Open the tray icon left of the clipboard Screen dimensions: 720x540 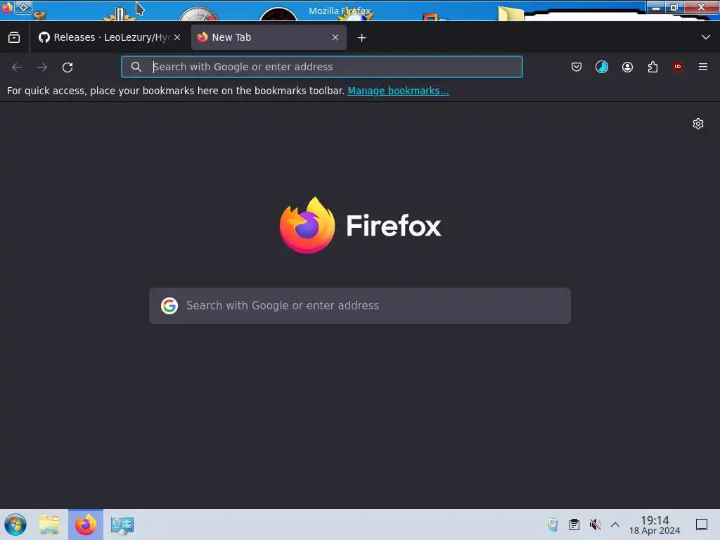pos(553,525)
